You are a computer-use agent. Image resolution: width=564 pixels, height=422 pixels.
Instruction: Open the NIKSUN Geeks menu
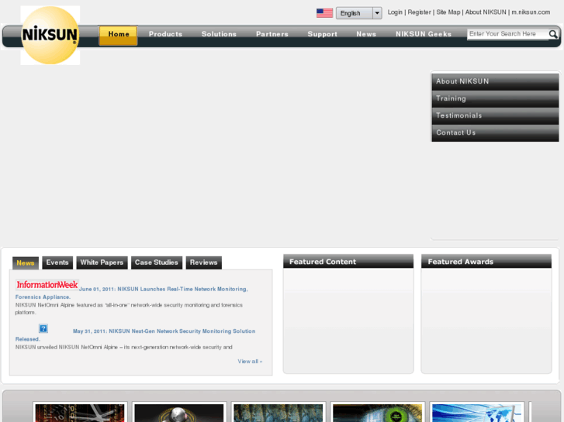(424, 34)
